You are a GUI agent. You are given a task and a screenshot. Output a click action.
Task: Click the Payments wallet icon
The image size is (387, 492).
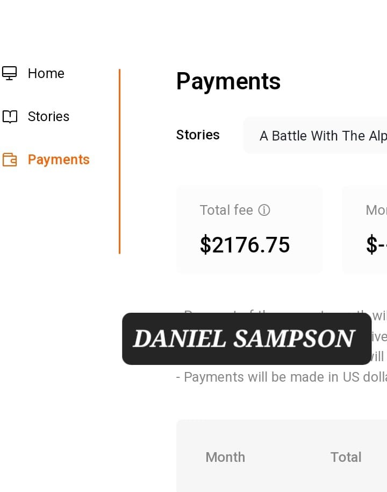pyautogui.click(x=10, y=160)
